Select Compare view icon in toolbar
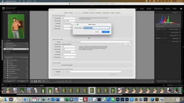The image size is (184, 103). click(39, 81)
